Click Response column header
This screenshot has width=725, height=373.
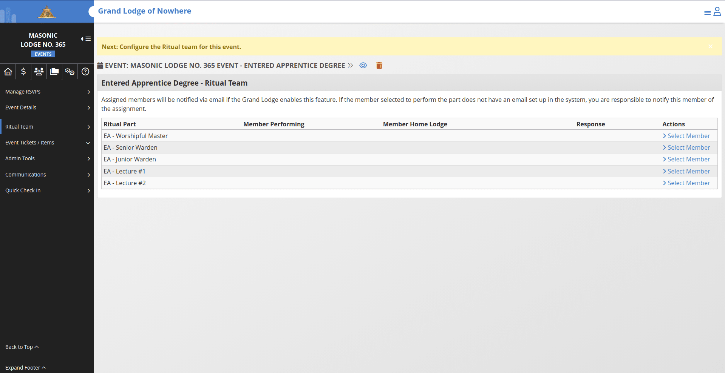(591, 124)
